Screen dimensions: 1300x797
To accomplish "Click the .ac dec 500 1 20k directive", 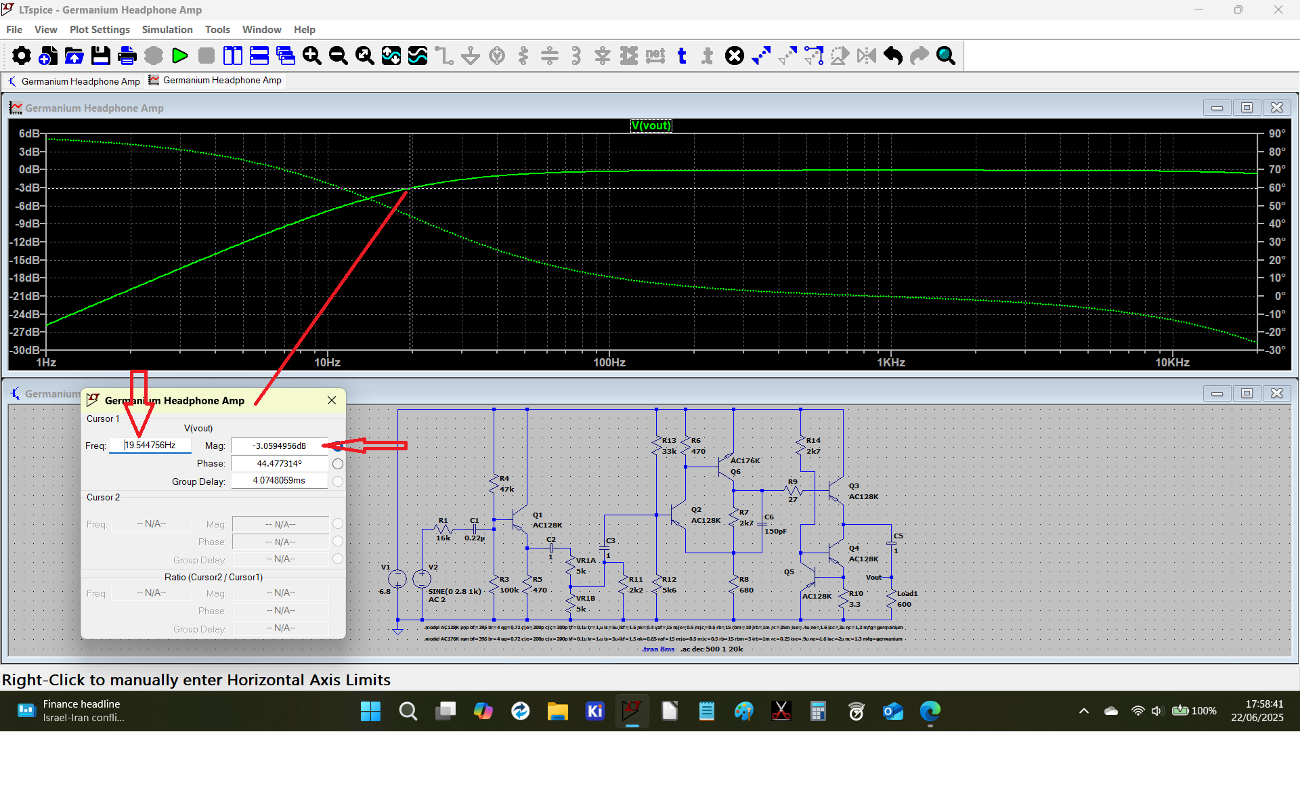I will point(712,649).
